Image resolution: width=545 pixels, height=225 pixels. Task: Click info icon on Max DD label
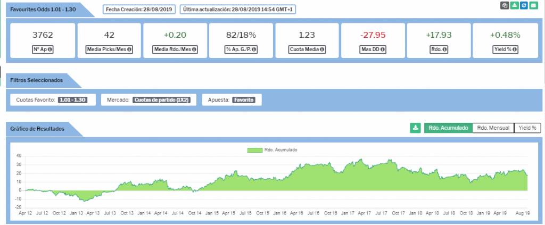coord(382,50)
